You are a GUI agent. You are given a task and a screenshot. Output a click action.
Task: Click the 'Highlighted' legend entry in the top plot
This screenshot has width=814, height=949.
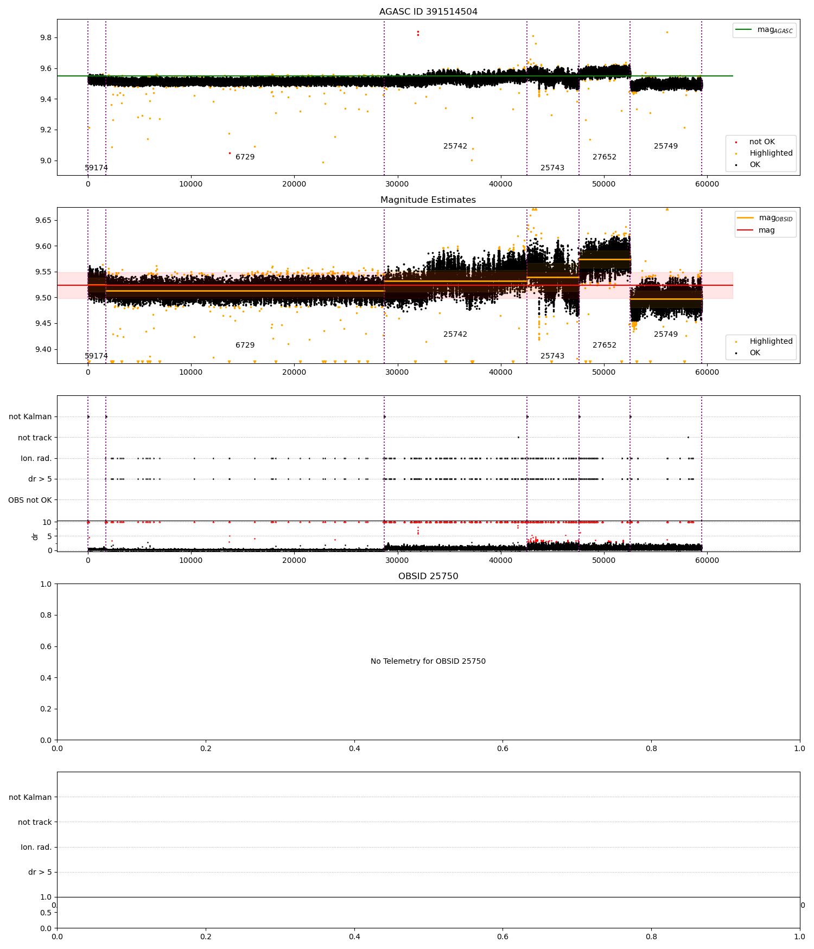[x=771, y=153]
